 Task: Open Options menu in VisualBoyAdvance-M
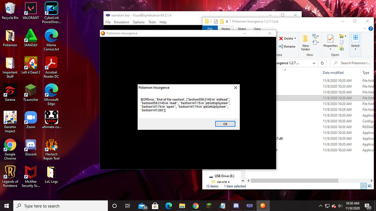(x=139, y=22)
